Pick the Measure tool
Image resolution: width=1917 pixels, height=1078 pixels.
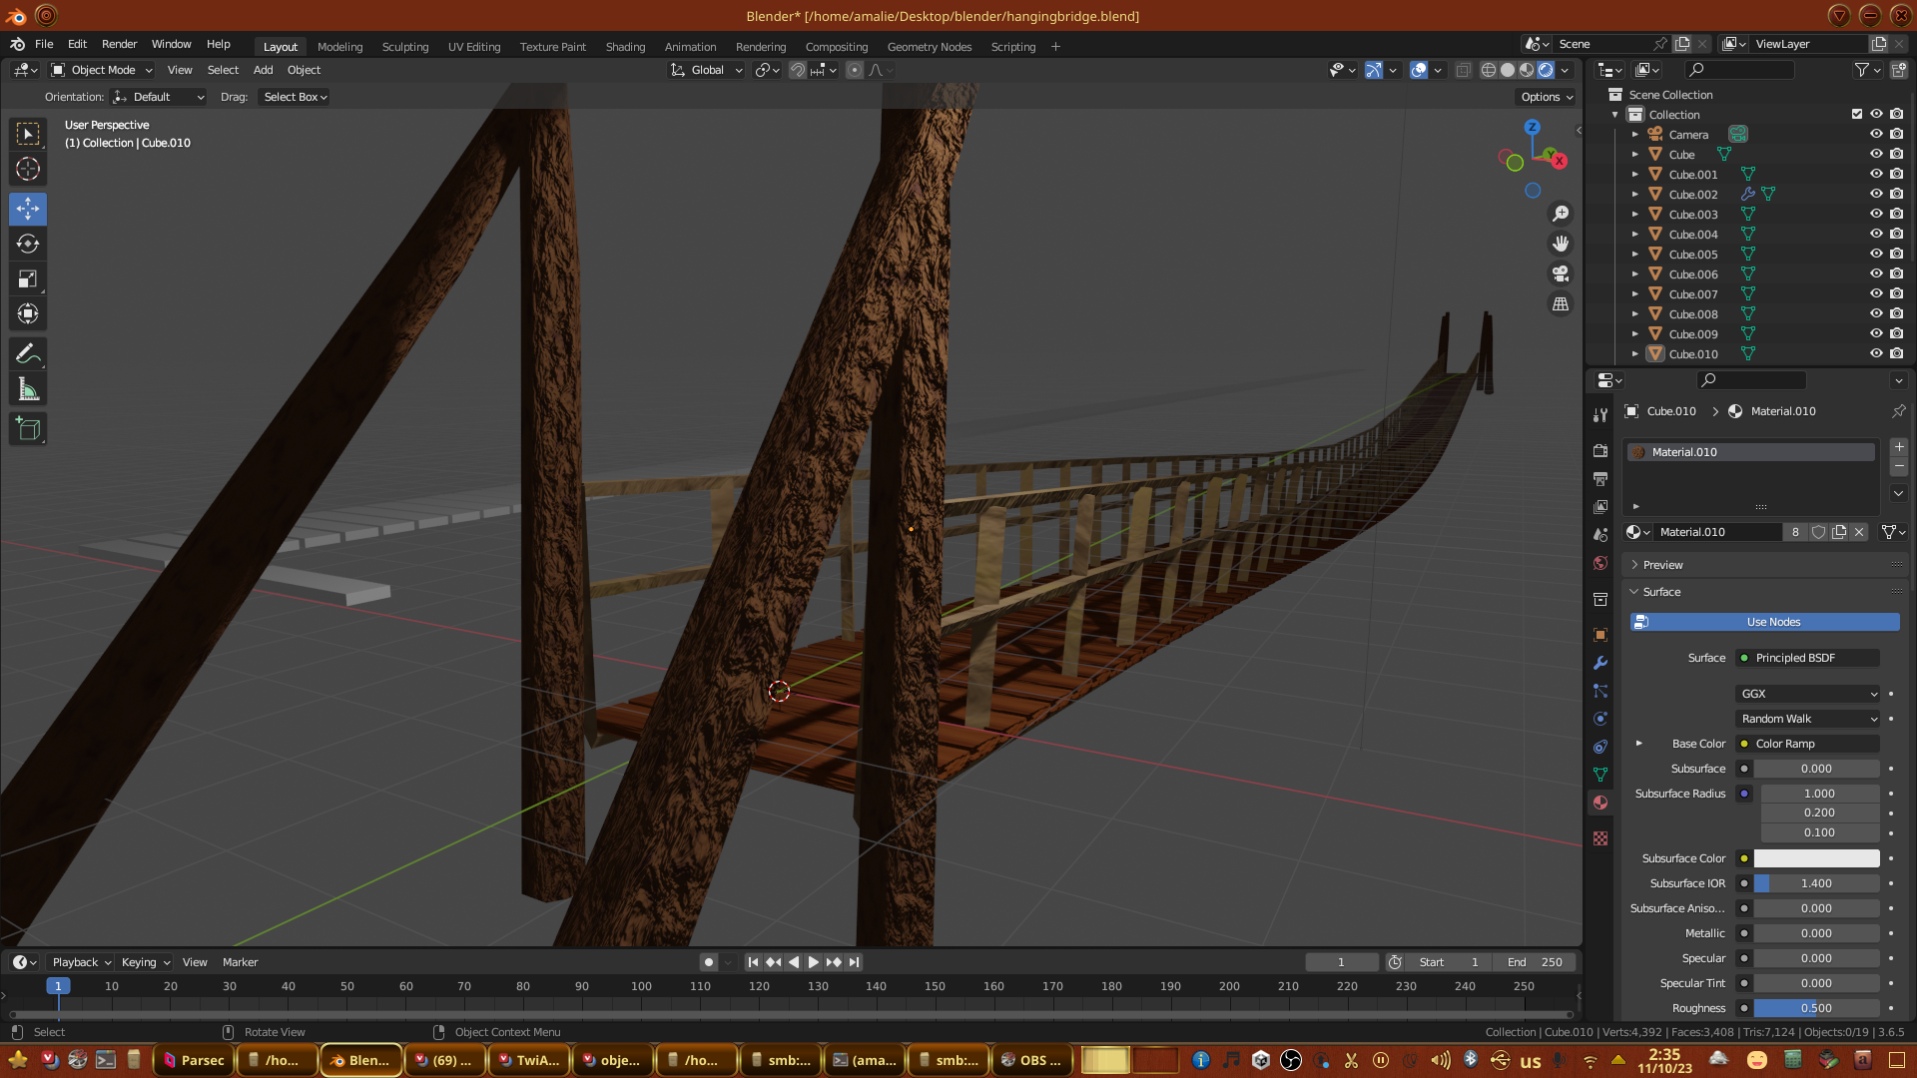point(28,390)
